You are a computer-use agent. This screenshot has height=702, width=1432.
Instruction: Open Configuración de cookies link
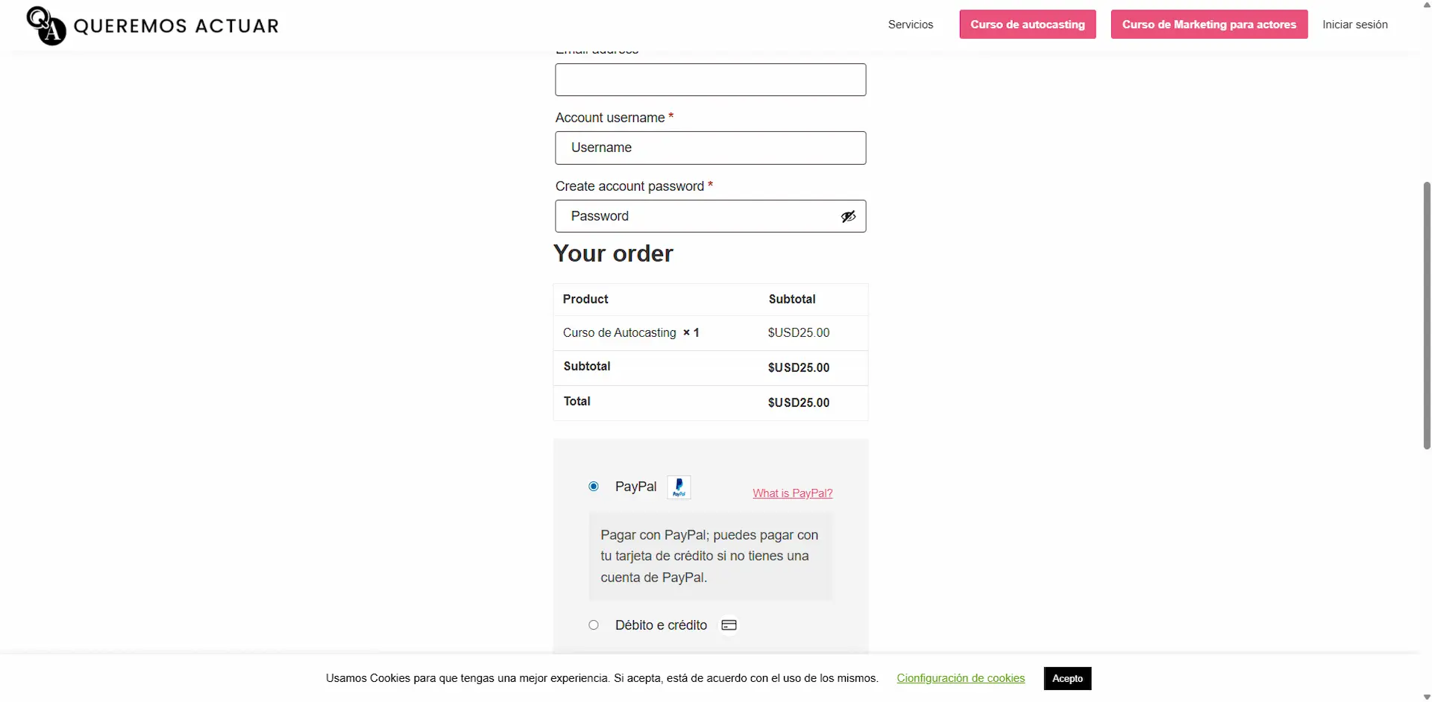coord(961,678)
